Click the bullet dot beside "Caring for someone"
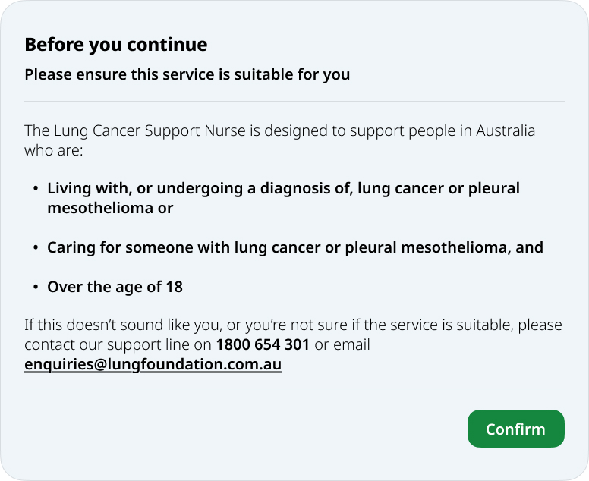The image size is (589, 481). (x=35, y=248)
